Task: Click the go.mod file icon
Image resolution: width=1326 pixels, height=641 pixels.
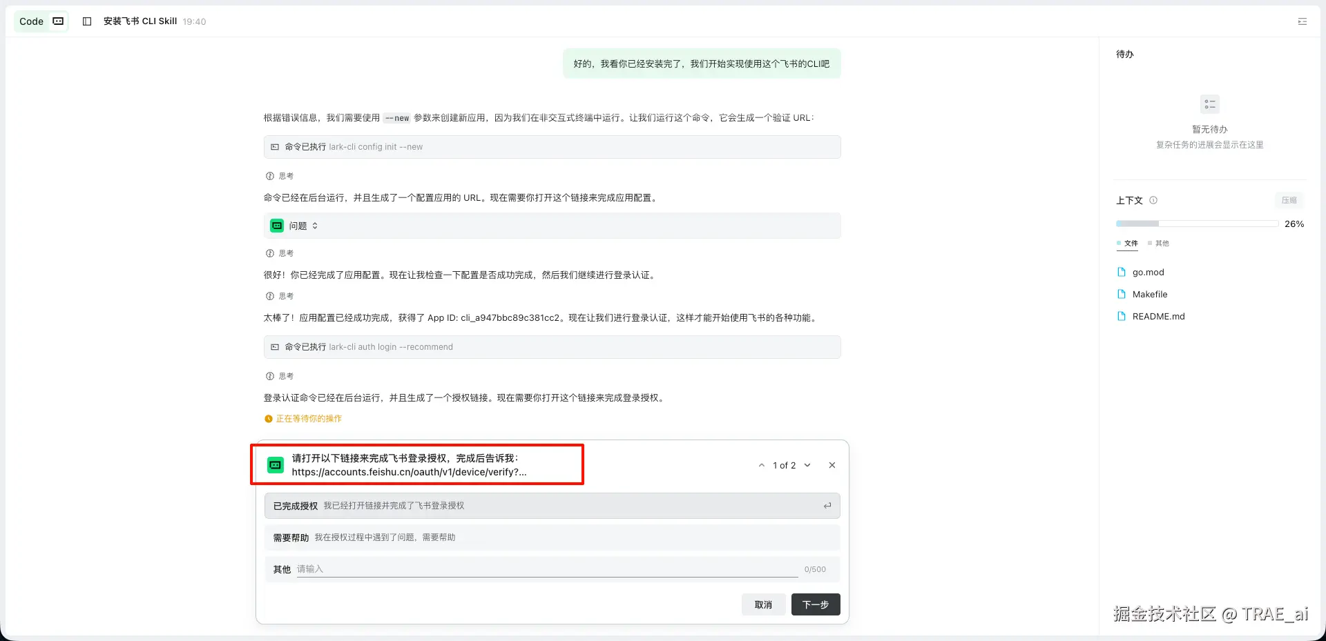Action: [x=1122, y=272]
